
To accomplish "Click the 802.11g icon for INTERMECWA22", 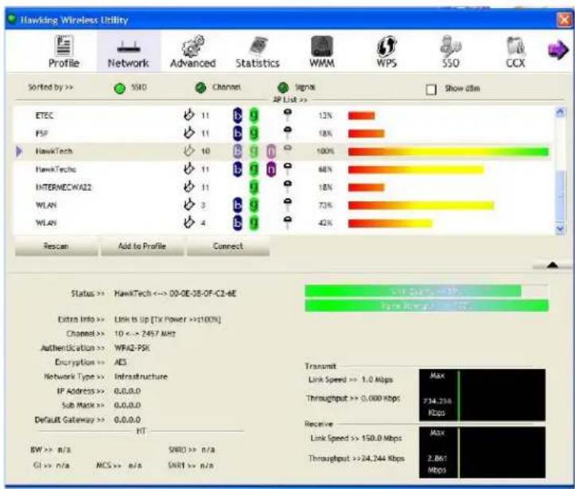I will (254, 187).
